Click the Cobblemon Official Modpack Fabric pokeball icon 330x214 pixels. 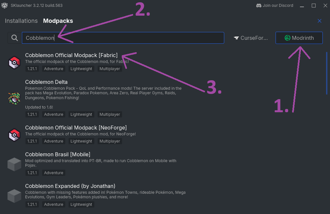pos(14,62)
